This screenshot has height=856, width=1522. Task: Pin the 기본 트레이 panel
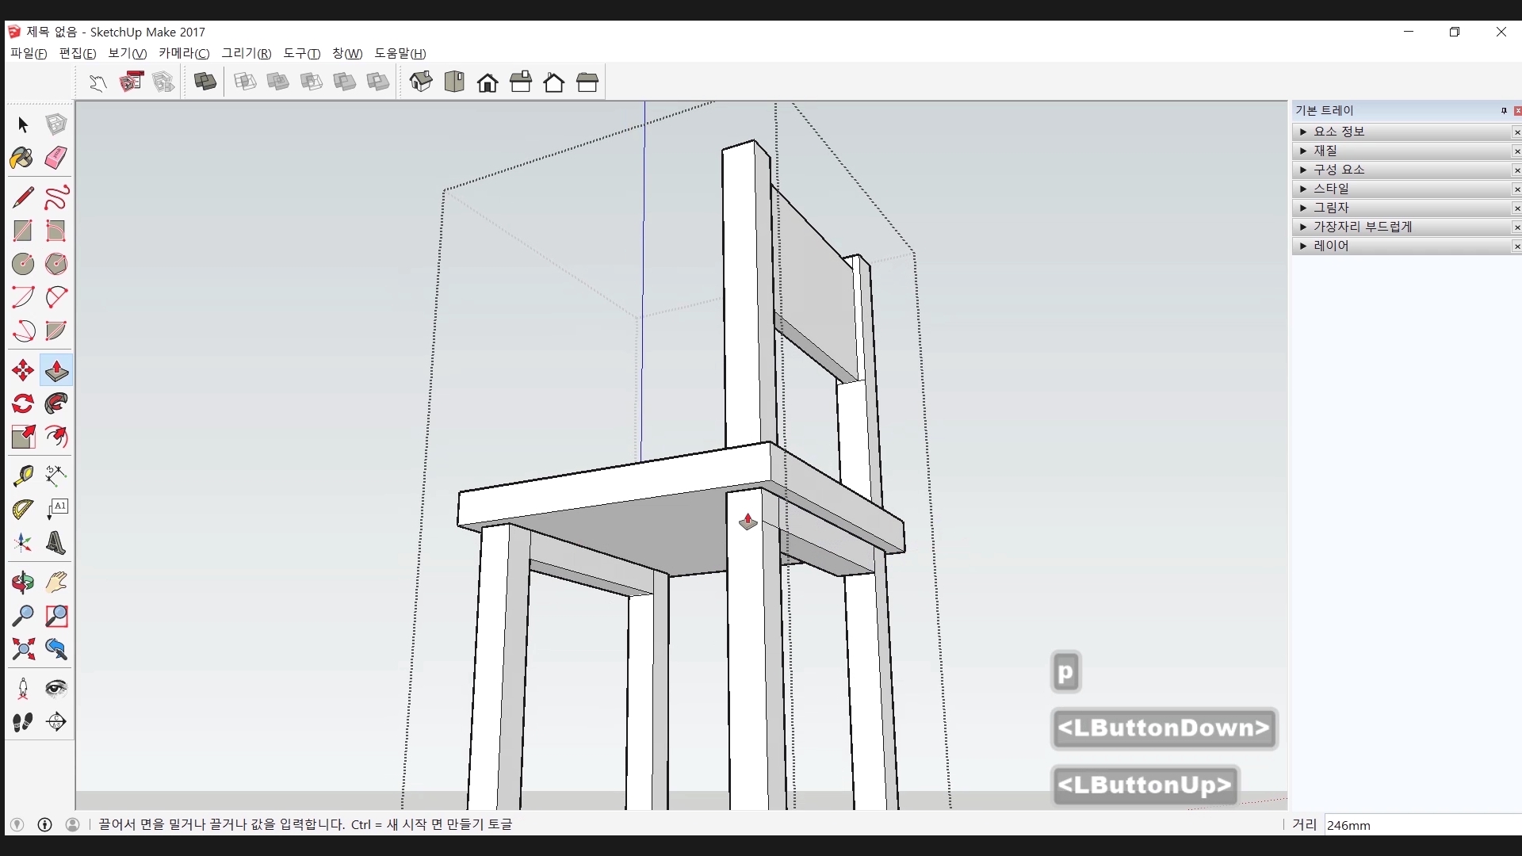pos(1504,111)
